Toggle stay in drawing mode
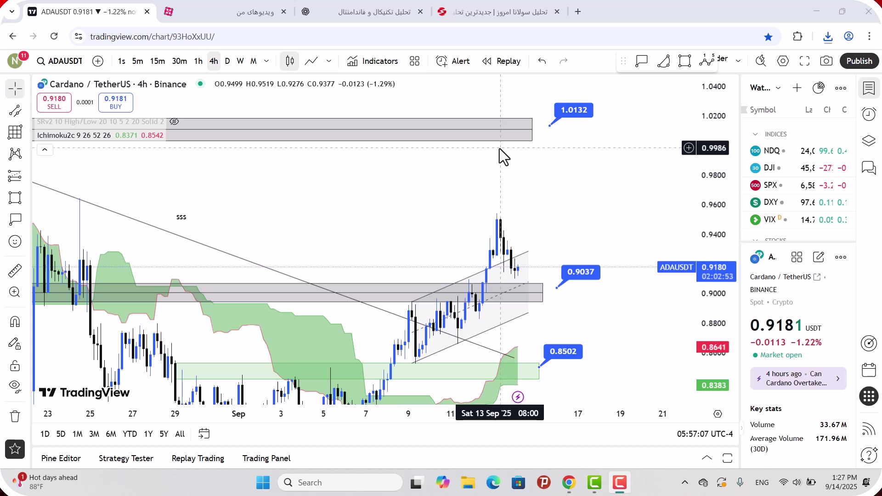Viewport: 882px width, 496px height. 15,344
